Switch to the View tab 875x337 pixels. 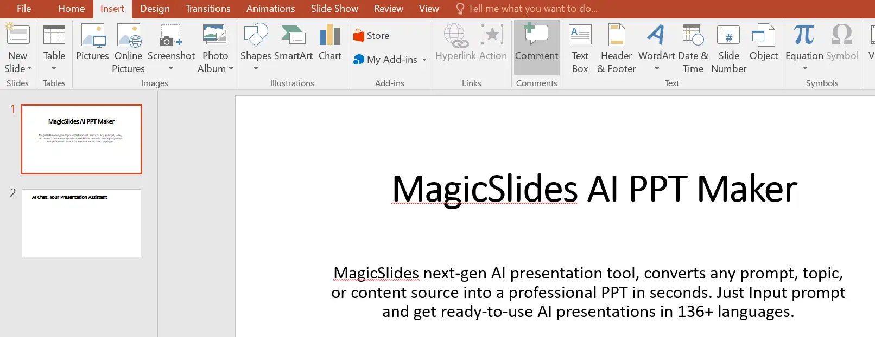[x=429, y=9]
